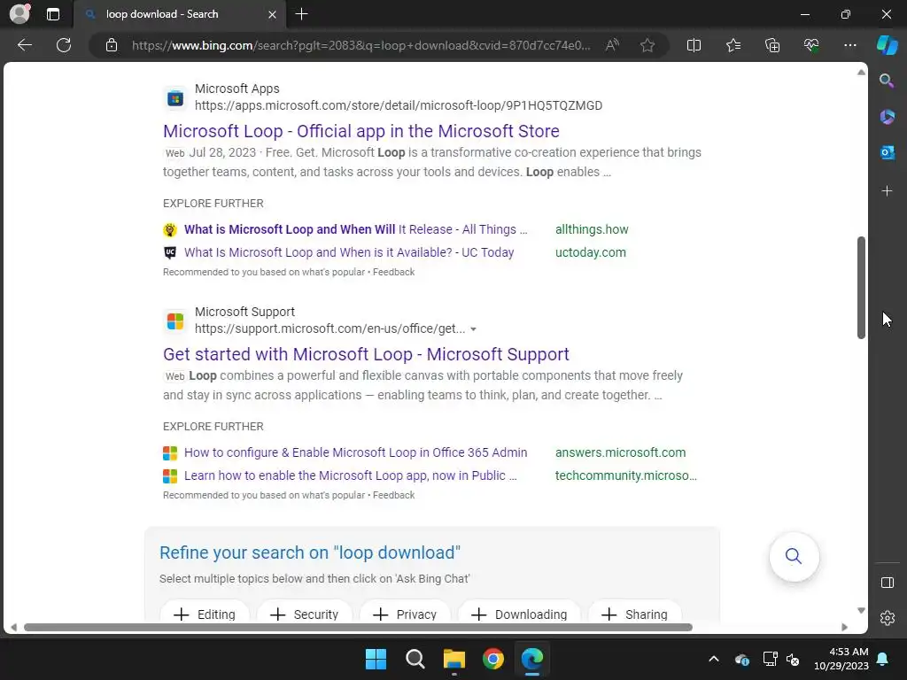The height and width of the screenshot is (680, 907).
Task: Click the Microsoft Apps site favicon
Action: pyautogui.click(x=175, y=98)
